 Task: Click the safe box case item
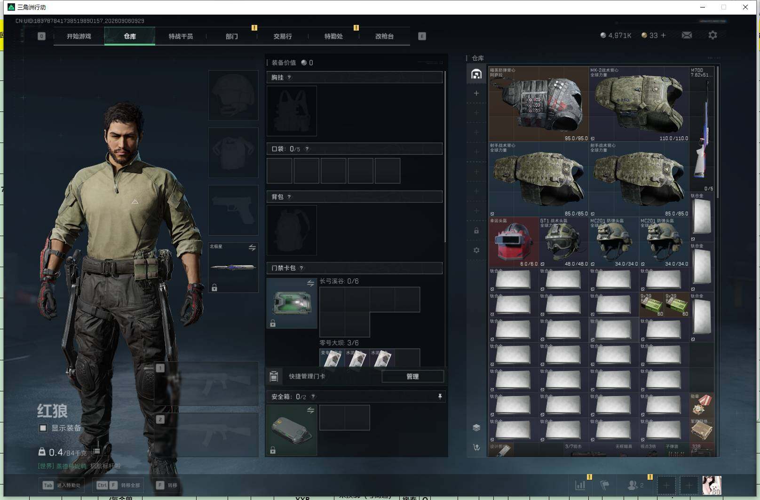tap(292, 430)
